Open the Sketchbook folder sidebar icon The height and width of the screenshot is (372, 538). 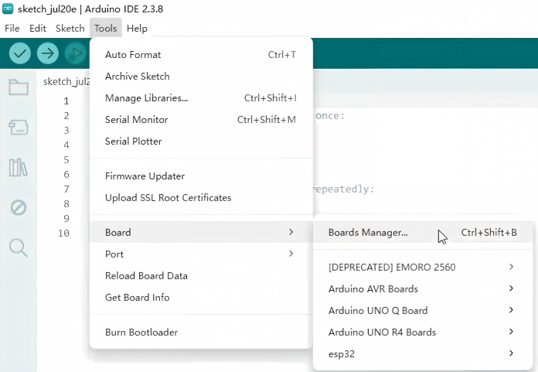click(19, 87)
